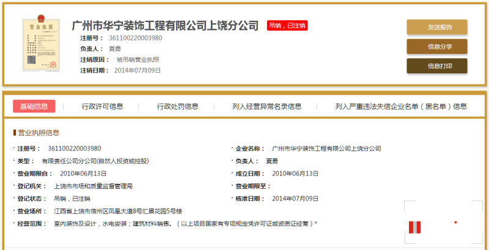This screenshot has height=250, width=489.
Task: Click the 营业场所 address text
Action: point(118,211)
